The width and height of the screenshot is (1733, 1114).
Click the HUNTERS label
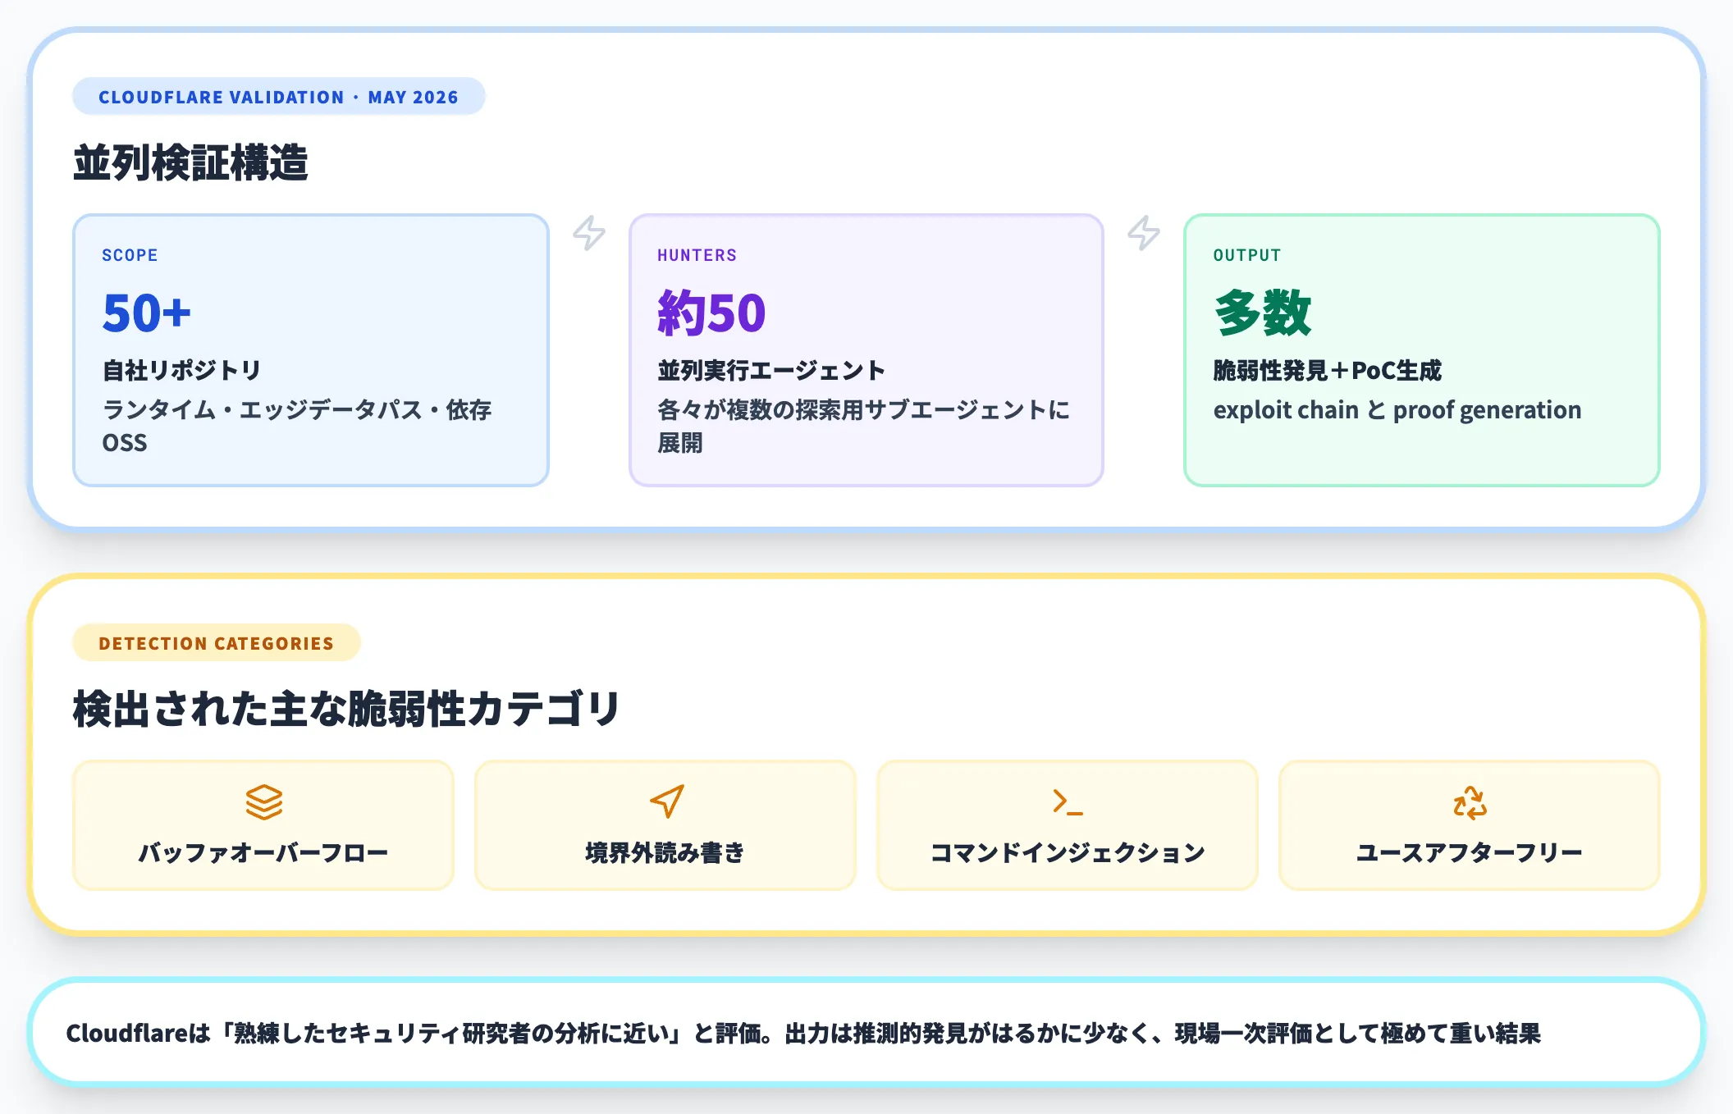(x=697, y=255)
